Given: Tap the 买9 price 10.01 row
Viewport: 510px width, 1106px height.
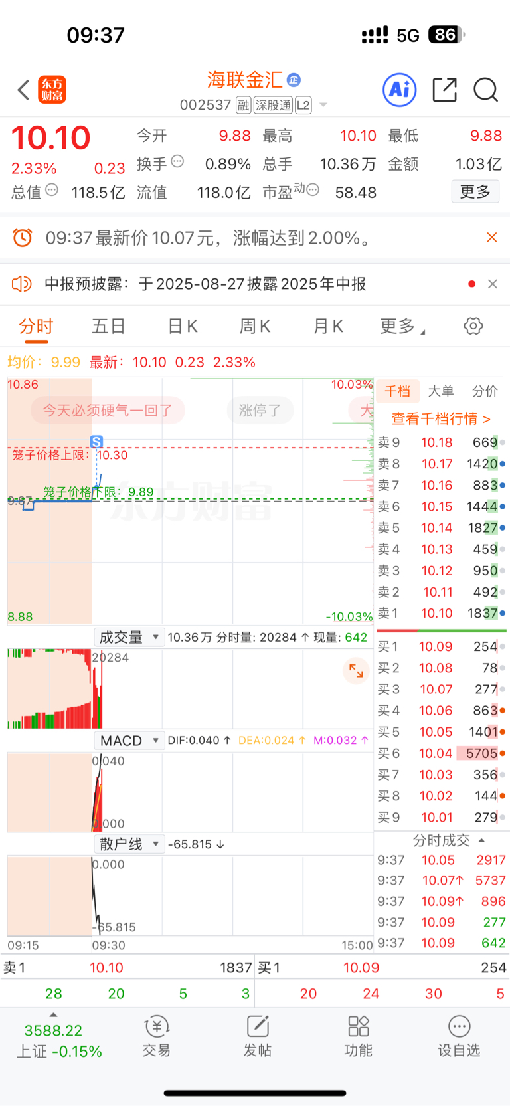Looking at the screenshot, I should click(441, 817).
